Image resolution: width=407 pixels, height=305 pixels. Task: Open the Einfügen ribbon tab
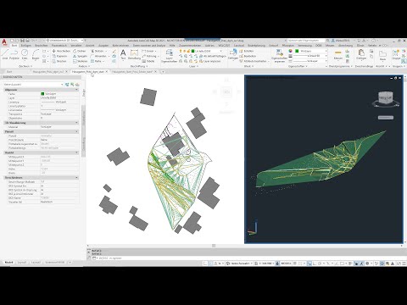26,46
